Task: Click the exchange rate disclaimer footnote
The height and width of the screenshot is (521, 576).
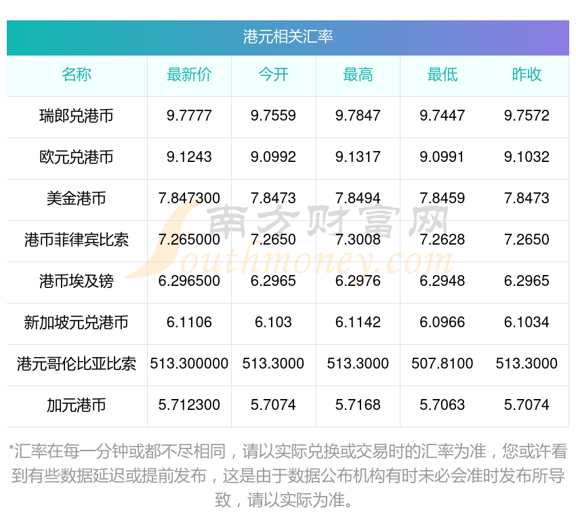Action: [287, 476]
